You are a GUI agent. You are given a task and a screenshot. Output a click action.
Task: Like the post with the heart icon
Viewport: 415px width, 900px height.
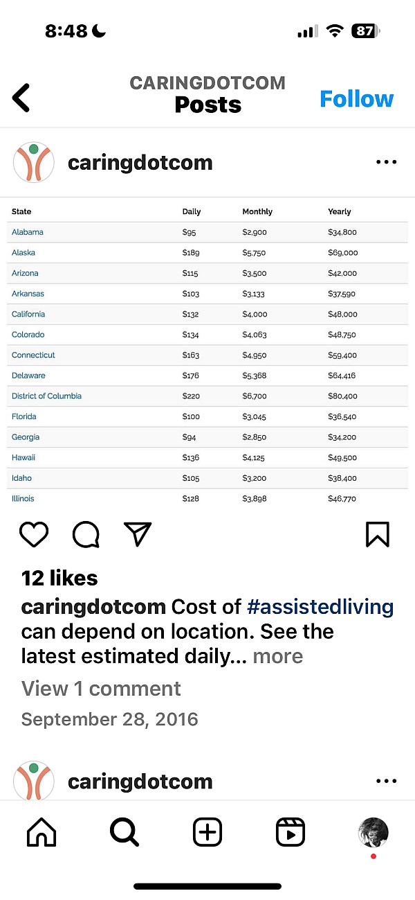(x=34, y=534)
